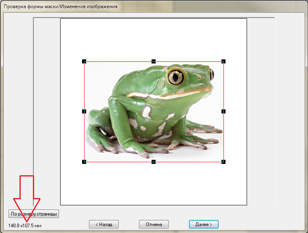Click the dialog title "Проверка формы маски"

tap(60, 7)
